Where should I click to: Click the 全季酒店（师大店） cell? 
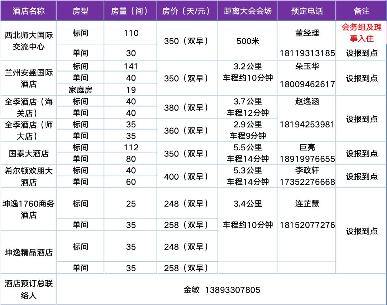(x=29, y=130)
